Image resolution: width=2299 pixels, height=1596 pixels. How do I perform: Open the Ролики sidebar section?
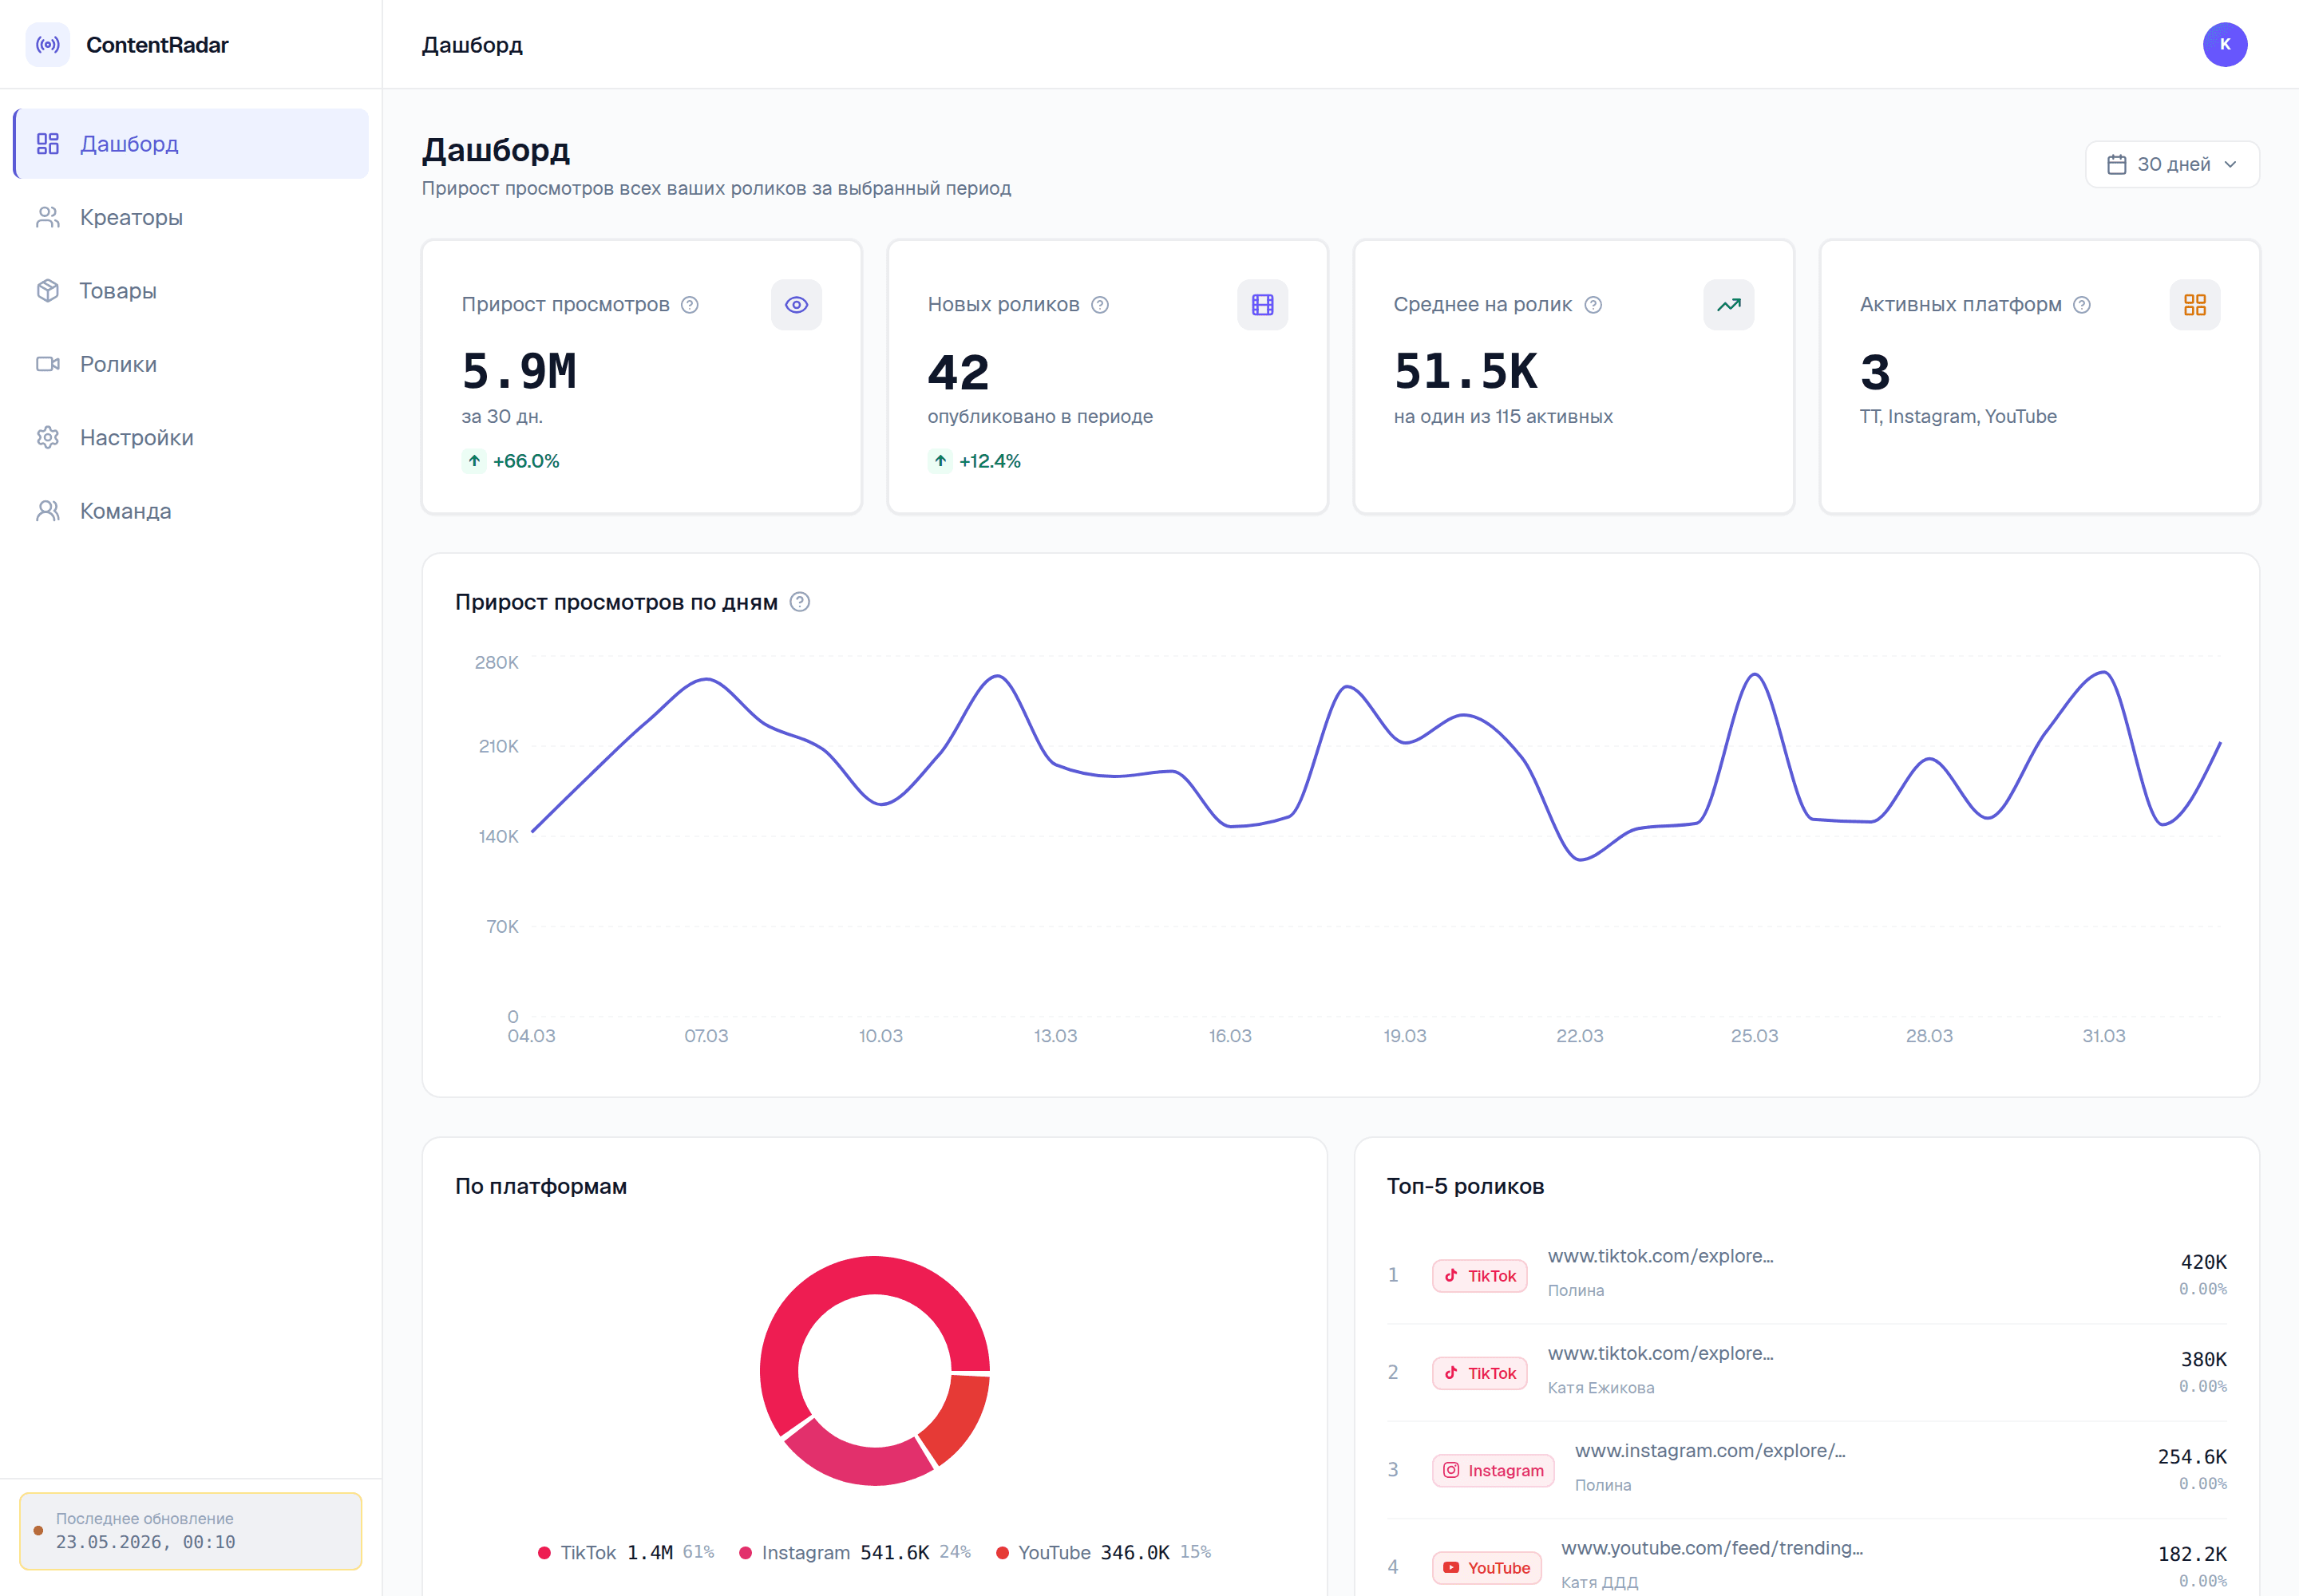point(191,364)
